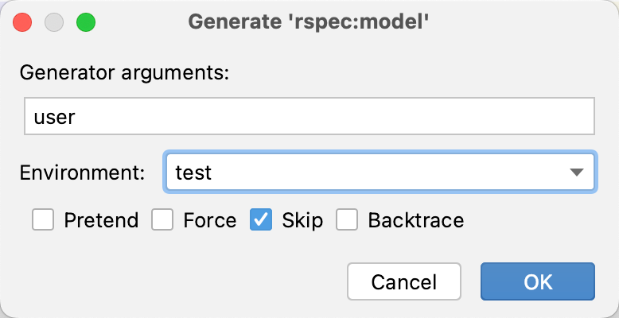This screenshot has height=318, width=619.
Task: Click the green zoom window button
Action: tap(85, 22)
